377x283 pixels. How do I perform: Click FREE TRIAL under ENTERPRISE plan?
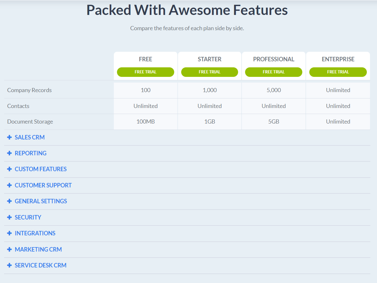click(338, 72)
